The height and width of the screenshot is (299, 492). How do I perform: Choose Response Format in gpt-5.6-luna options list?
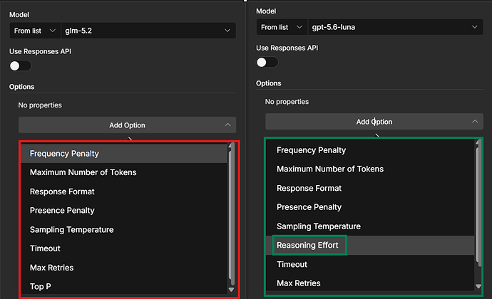370,188
